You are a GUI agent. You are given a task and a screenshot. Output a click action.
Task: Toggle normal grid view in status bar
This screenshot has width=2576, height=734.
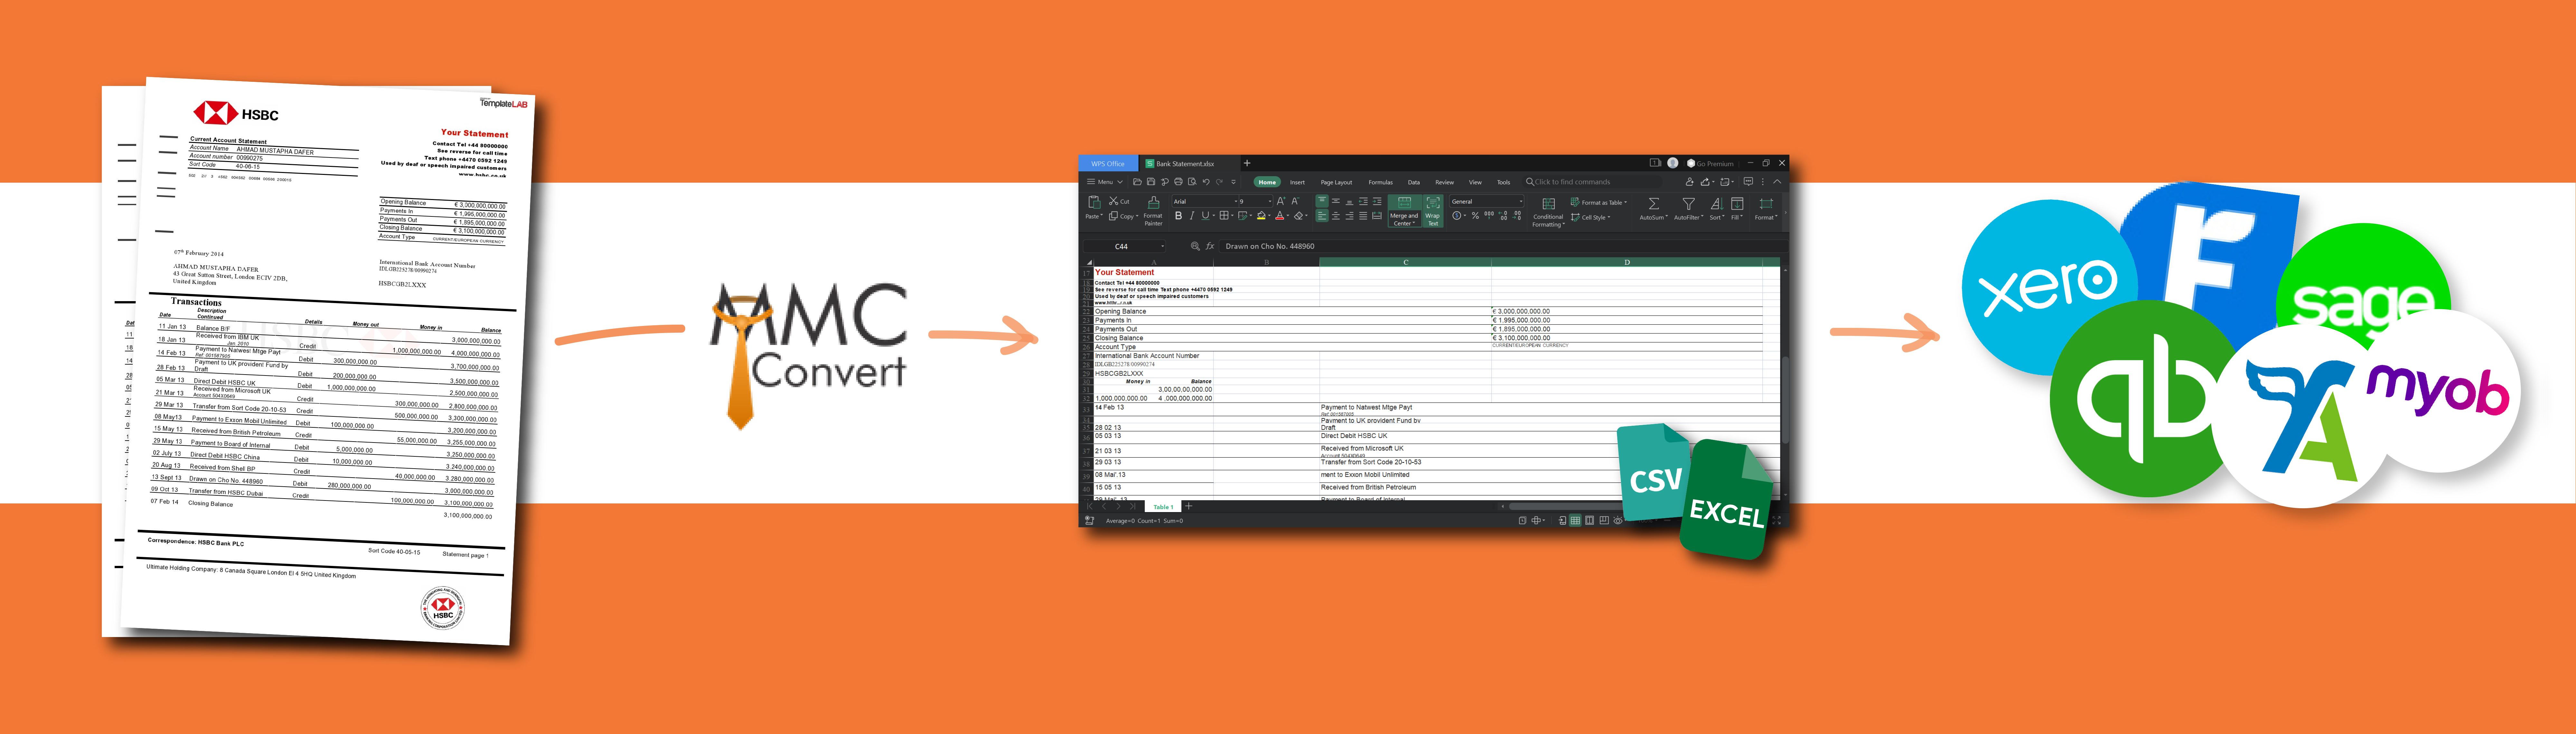pyautogui.click(x=1575, y=520)
